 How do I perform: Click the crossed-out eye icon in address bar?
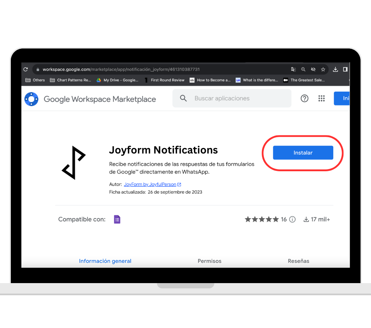point(313,69)
